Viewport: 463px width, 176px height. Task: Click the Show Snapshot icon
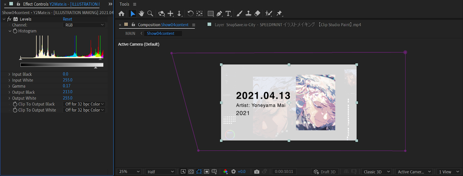(264, 172)
